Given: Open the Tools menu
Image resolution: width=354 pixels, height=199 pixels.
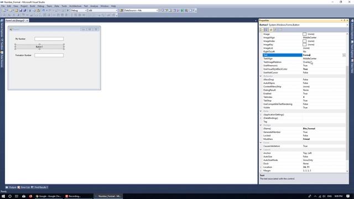Looking at the screenshot, I should (x=64, y=6).
